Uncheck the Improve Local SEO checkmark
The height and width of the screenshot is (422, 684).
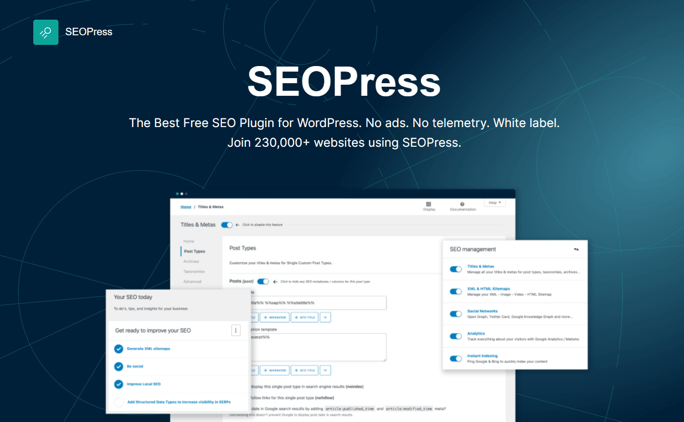click(x=118, y=384)
